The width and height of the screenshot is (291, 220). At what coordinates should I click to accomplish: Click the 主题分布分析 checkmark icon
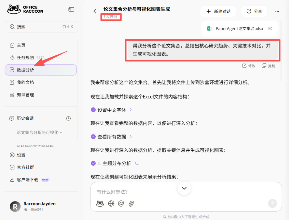coord(93,163)
